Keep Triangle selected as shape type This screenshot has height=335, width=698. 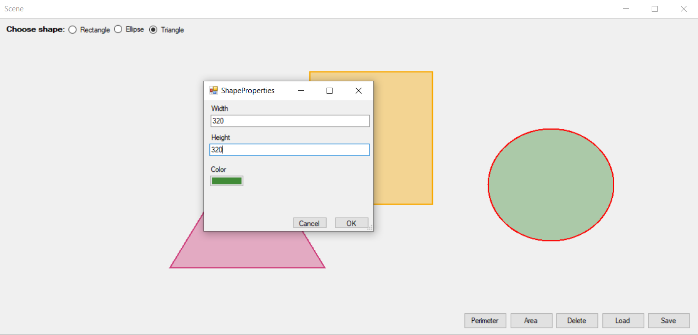click(x=153, y=29)
